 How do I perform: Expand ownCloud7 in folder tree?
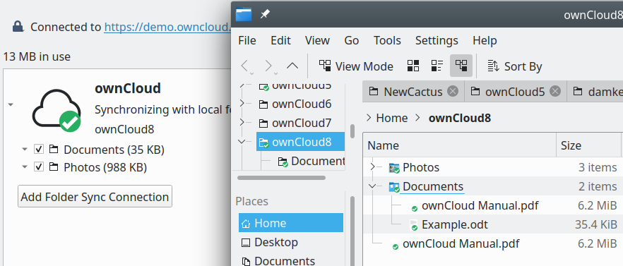(x=242, y=123)
